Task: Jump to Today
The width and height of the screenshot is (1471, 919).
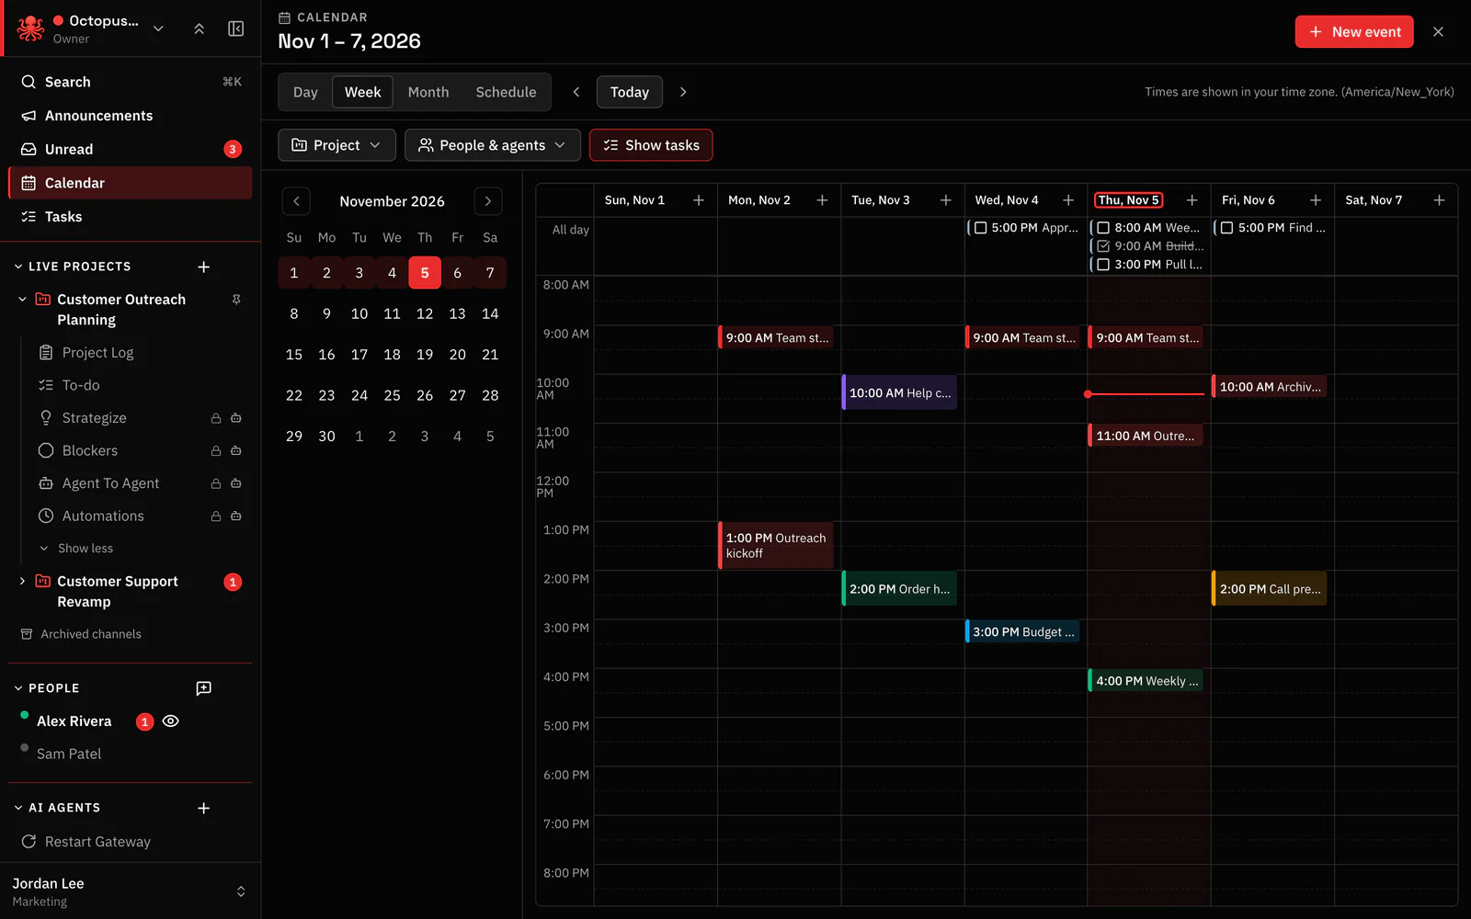Action: tap(630, 92)
